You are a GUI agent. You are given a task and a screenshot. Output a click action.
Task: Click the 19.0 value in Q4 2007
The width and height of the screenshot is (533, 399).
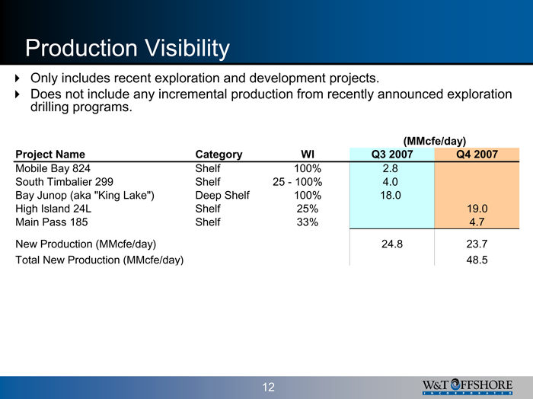477,209
